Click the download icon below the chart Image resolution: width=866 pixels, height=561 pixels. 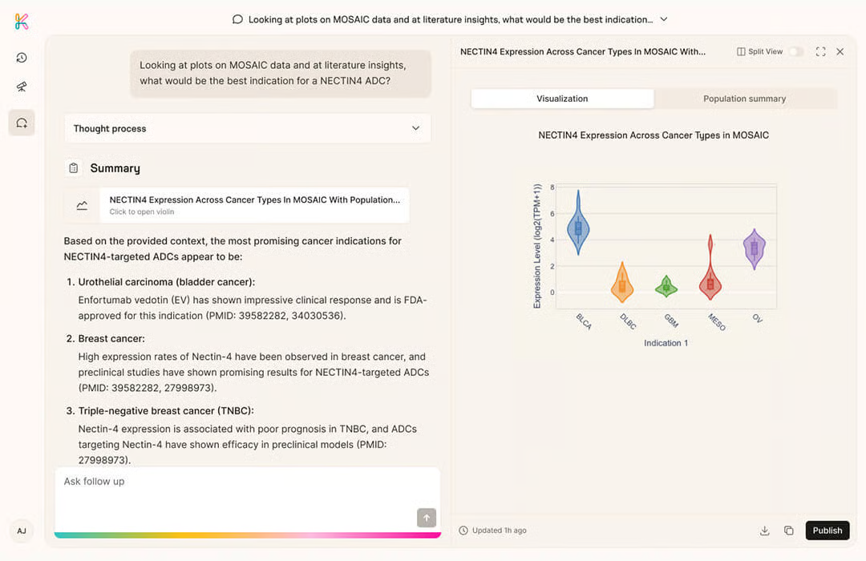click(x=764, y=531)
